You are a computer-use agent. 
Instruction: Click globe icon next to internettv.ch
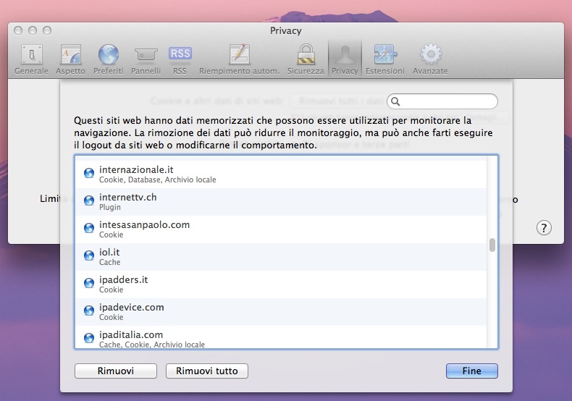[89, 200]
